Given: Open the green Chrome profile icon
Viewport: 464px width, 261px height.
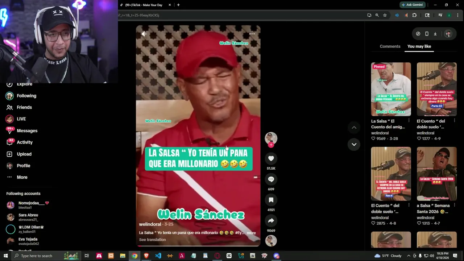Looking at the screenshot, I should [449, 15].
